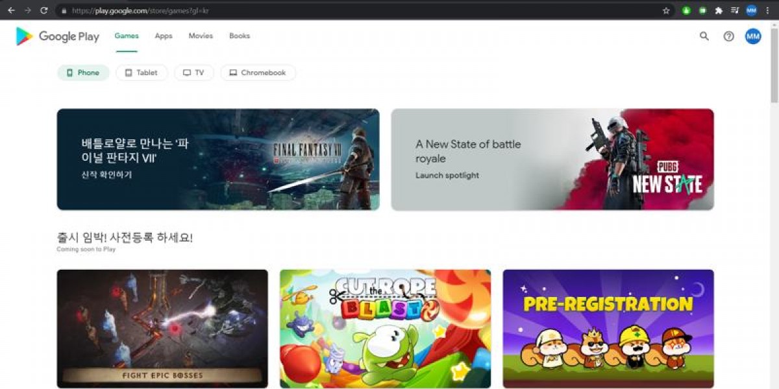Select the TV device filter chip
The width and height of the screenshot is (779, 389).
click(x=193, y=73)
